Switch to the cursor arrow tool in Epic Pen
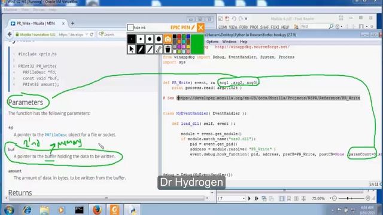This screenshot has width=383, height=215. tap(132, 49)
